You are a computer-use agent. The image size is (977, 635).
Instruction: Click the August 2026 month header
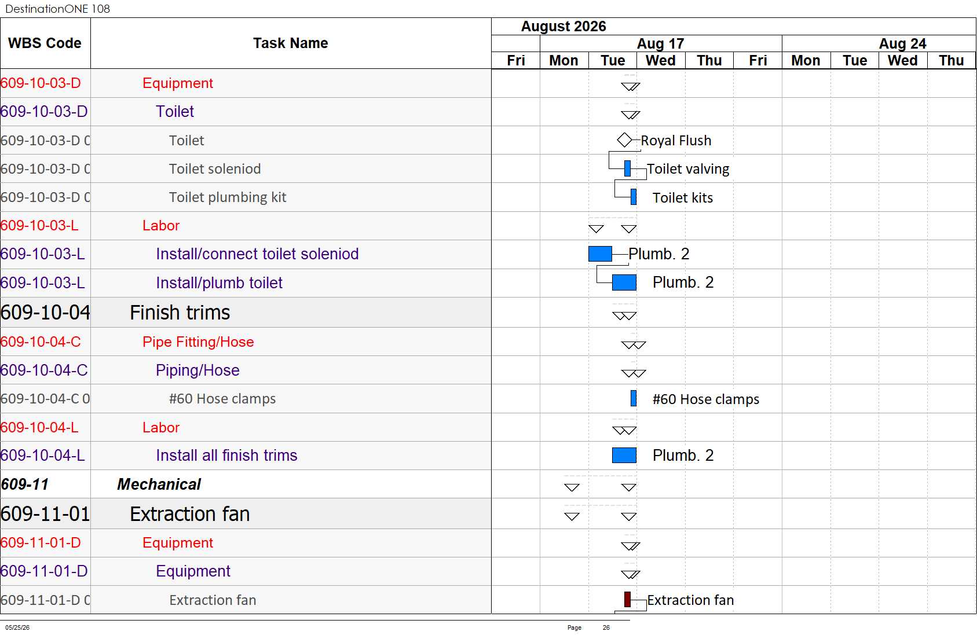tap(563, 27)
